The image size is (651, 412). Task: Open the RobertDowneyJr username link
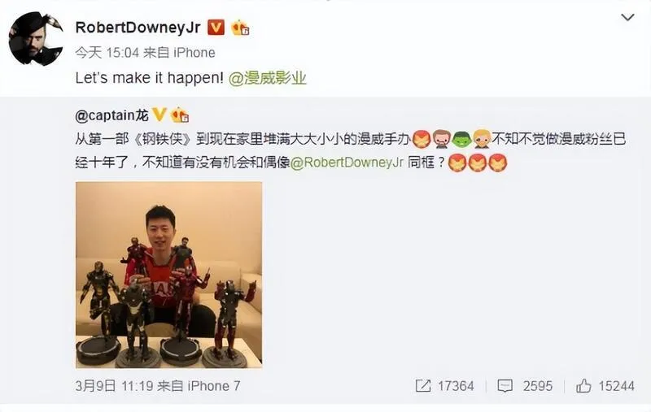138,28
